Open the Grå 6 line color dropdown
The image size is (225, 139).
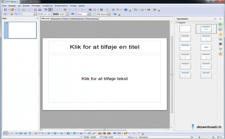(68, 14)
